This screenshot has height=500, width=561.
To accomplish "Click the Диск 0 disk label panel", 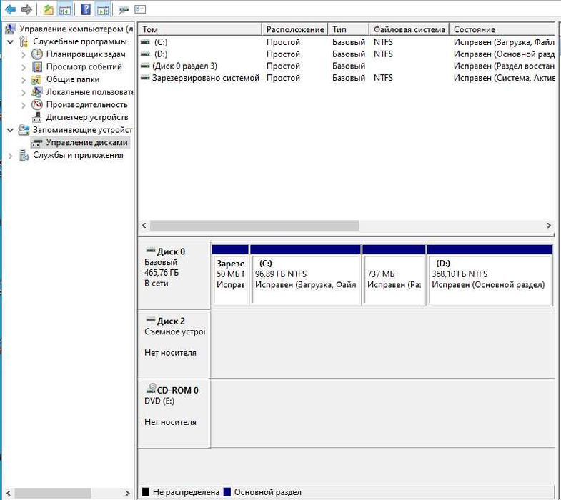I will click(174, 275).
